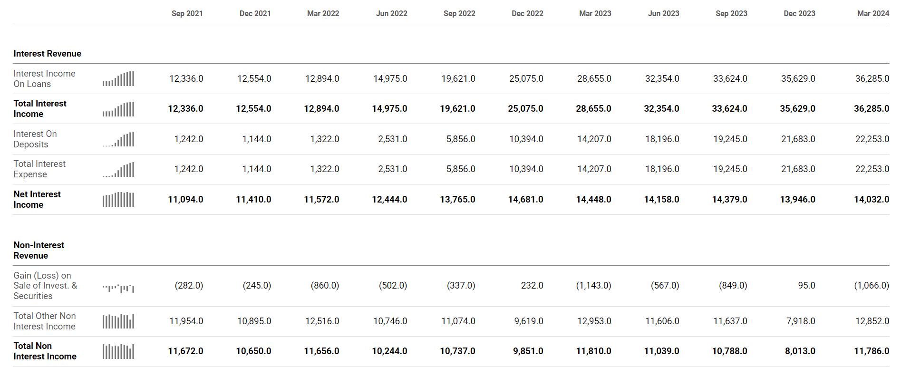Viewport: 901px width, 367px height.
Task: Open the Total Other Non Interest Income sparkline
Action: point(118,321)
